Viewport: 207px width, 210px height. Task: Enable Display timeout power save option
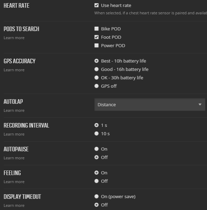tap(97, 196)
